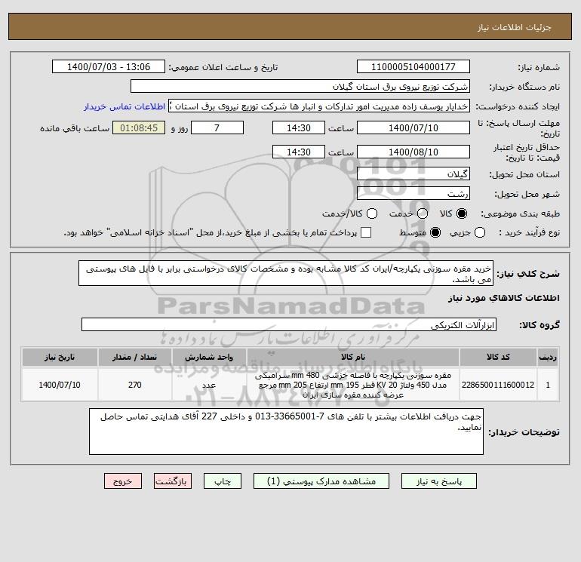
Task: Click the چاپ print button
Action: tap(223, 481)
